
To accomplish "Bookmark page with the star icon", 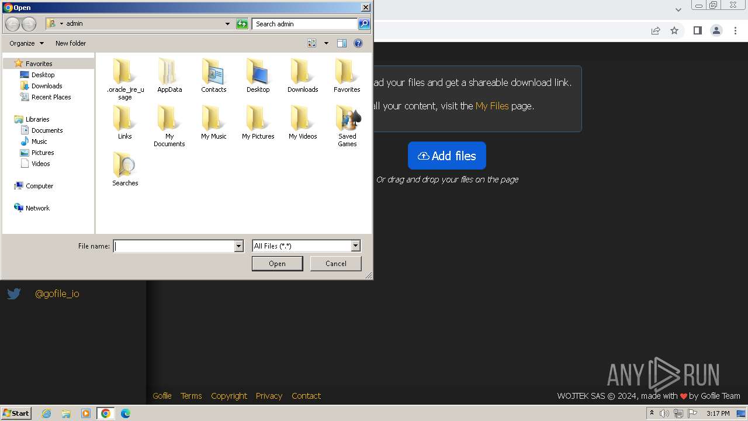I will (674, 30).
